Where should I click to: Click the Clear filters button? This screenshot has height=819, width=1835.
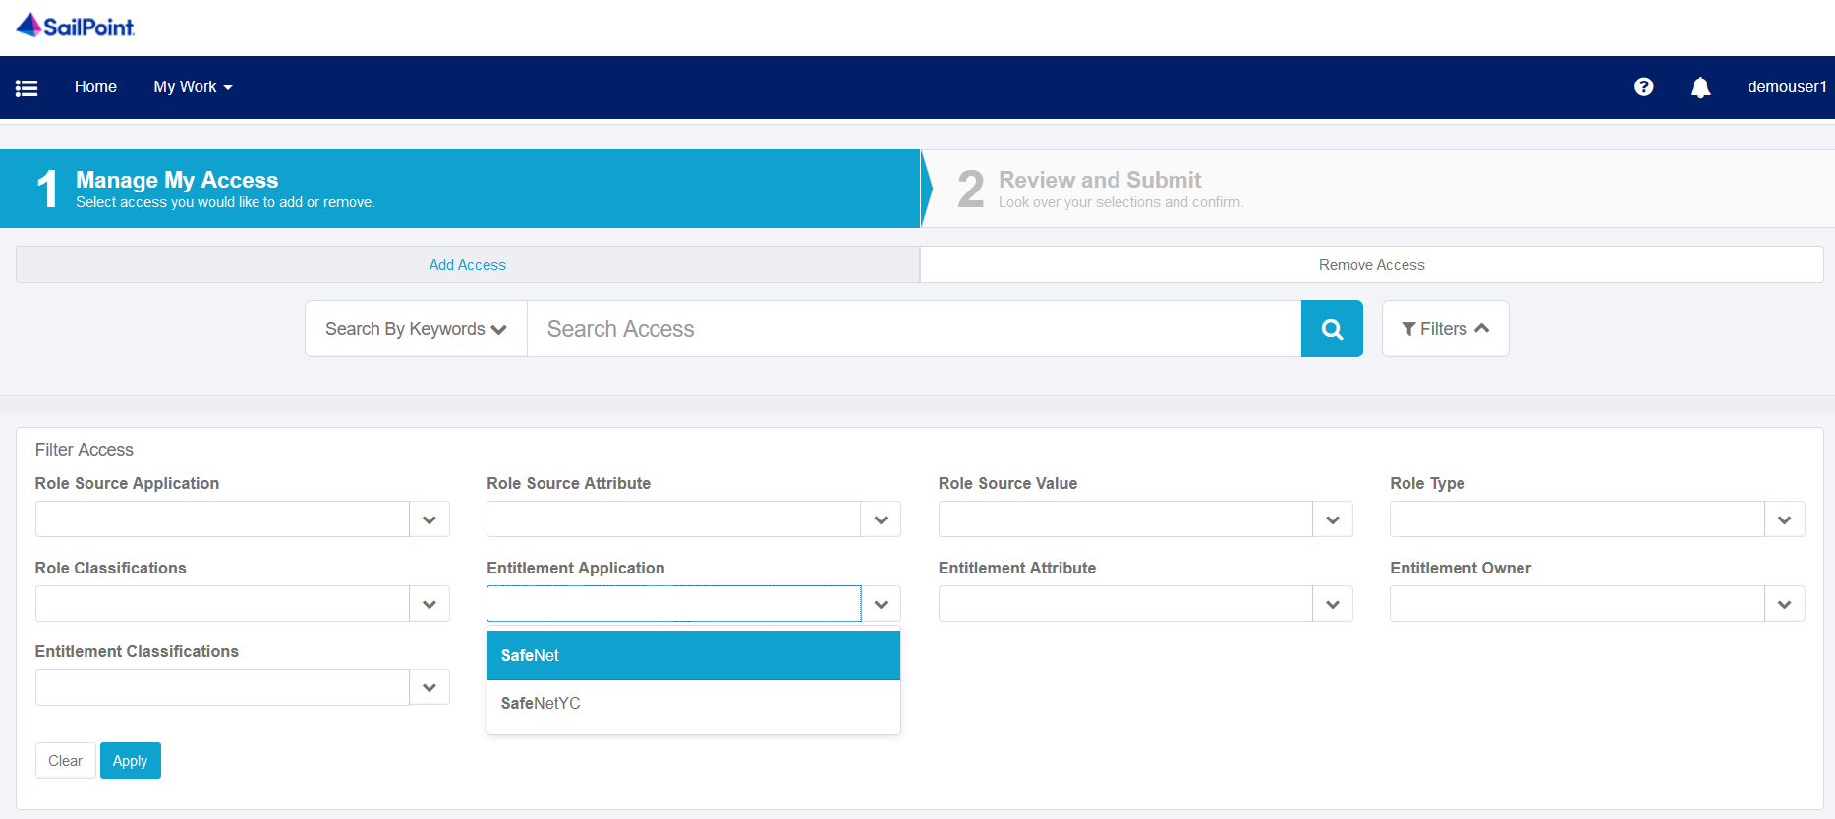point(66,761)
